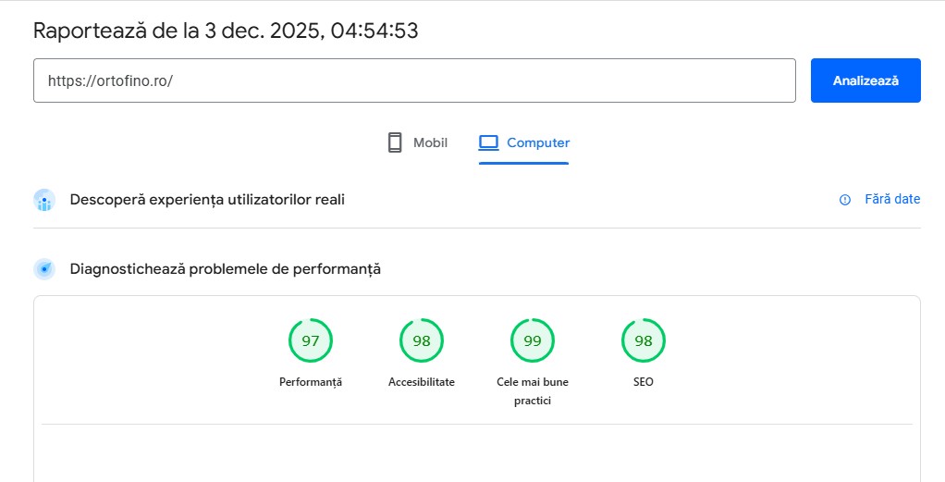Click the Performanță label under the gauge
This screenshot has width=945, height=482.
tap(311, 382)
